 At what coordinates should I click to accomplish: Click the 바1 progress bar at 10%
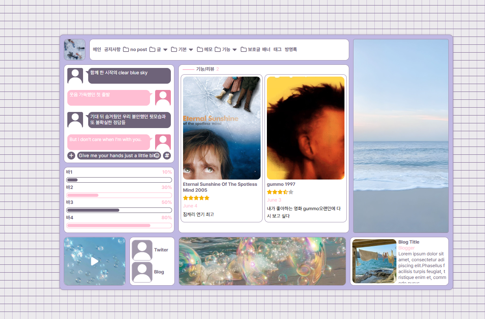119,180
